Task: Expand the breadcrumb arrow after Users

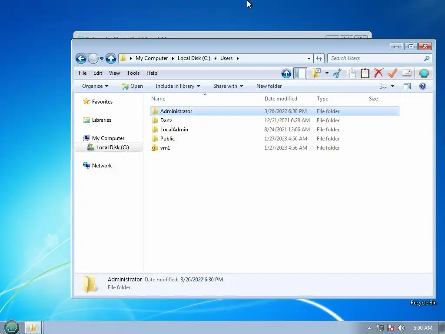Action: coord(238,59)
